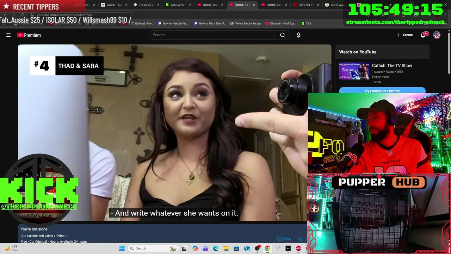This screenshot has width=451, height=254.
Task: Open the game controller taskbar app
Action: (x=278, y=248)
